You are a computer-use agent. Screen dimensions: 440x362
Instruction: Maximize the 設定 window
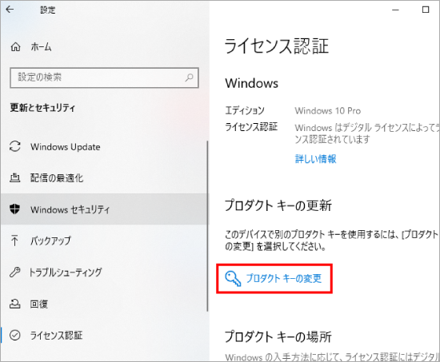tap(426, 10)
